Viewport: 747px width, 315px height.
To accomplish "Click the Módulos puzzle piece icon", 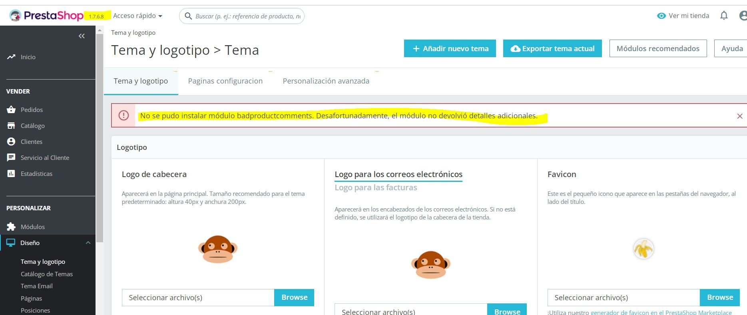I will click(11, 227).
